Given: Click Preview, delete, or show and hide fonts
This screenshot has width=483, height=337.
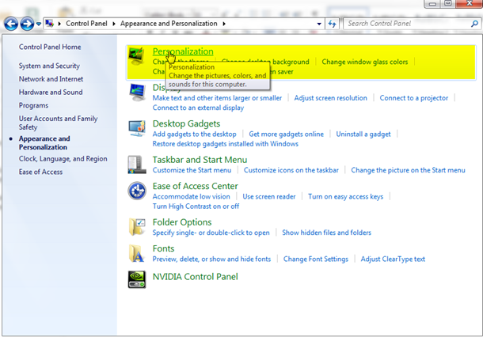Looking at the screenshot, I should coord(211,259).
